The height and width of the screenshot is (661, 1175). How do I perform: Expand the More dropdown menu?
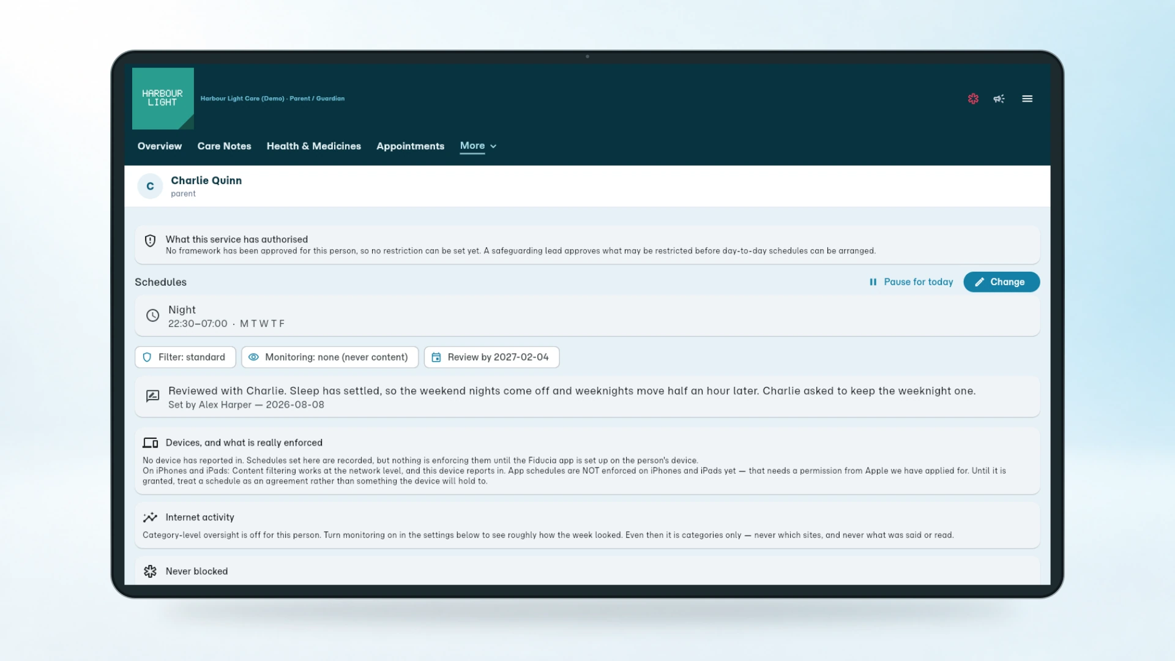(x=478, y=146)
